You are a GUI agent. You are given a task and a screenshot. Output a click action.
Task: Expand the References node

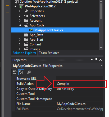pos(20,16)
